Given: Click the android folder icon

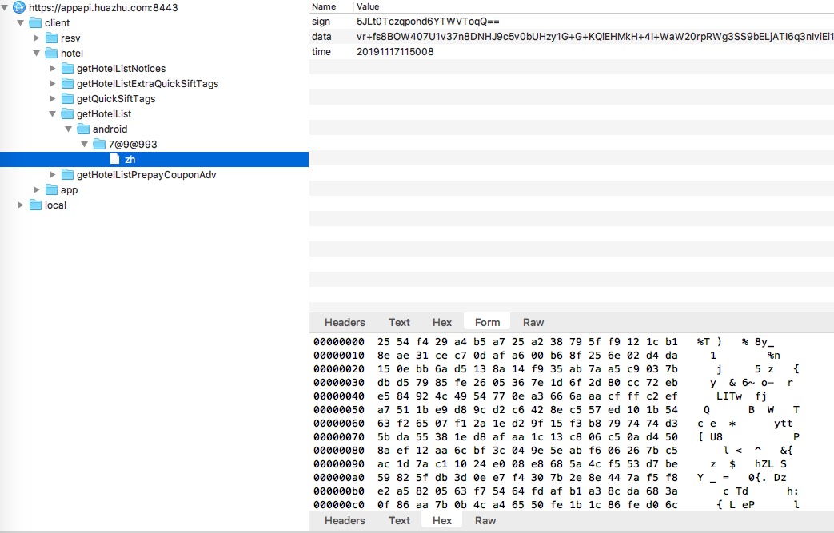Looking at the screenshot, I should pos(83,129).
